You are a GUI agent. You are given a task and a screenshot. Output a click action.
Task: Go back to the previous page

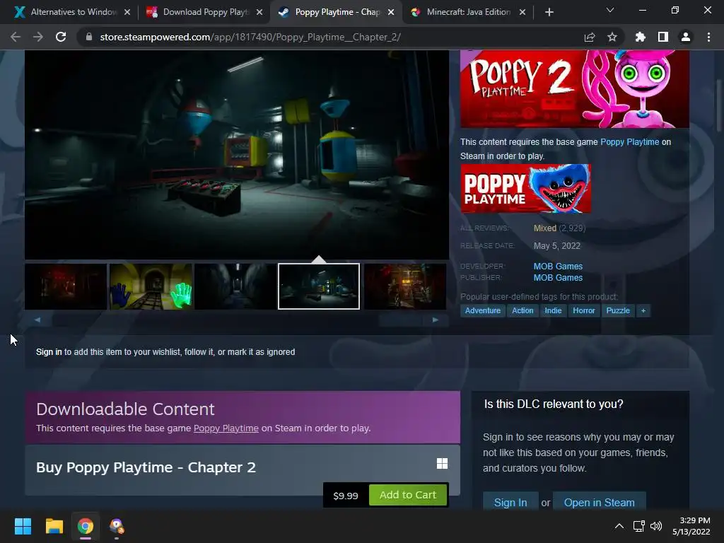(x=16, y=37)
